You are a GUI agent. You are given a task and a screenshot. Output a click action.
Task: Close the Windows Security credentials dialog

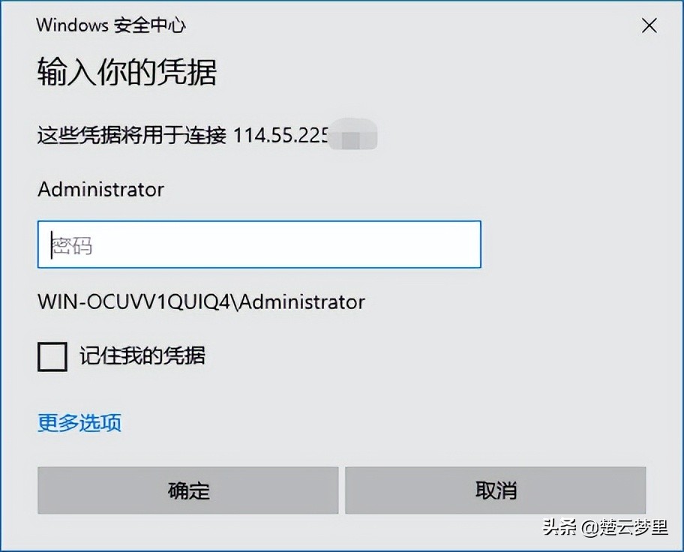[648, 25]
